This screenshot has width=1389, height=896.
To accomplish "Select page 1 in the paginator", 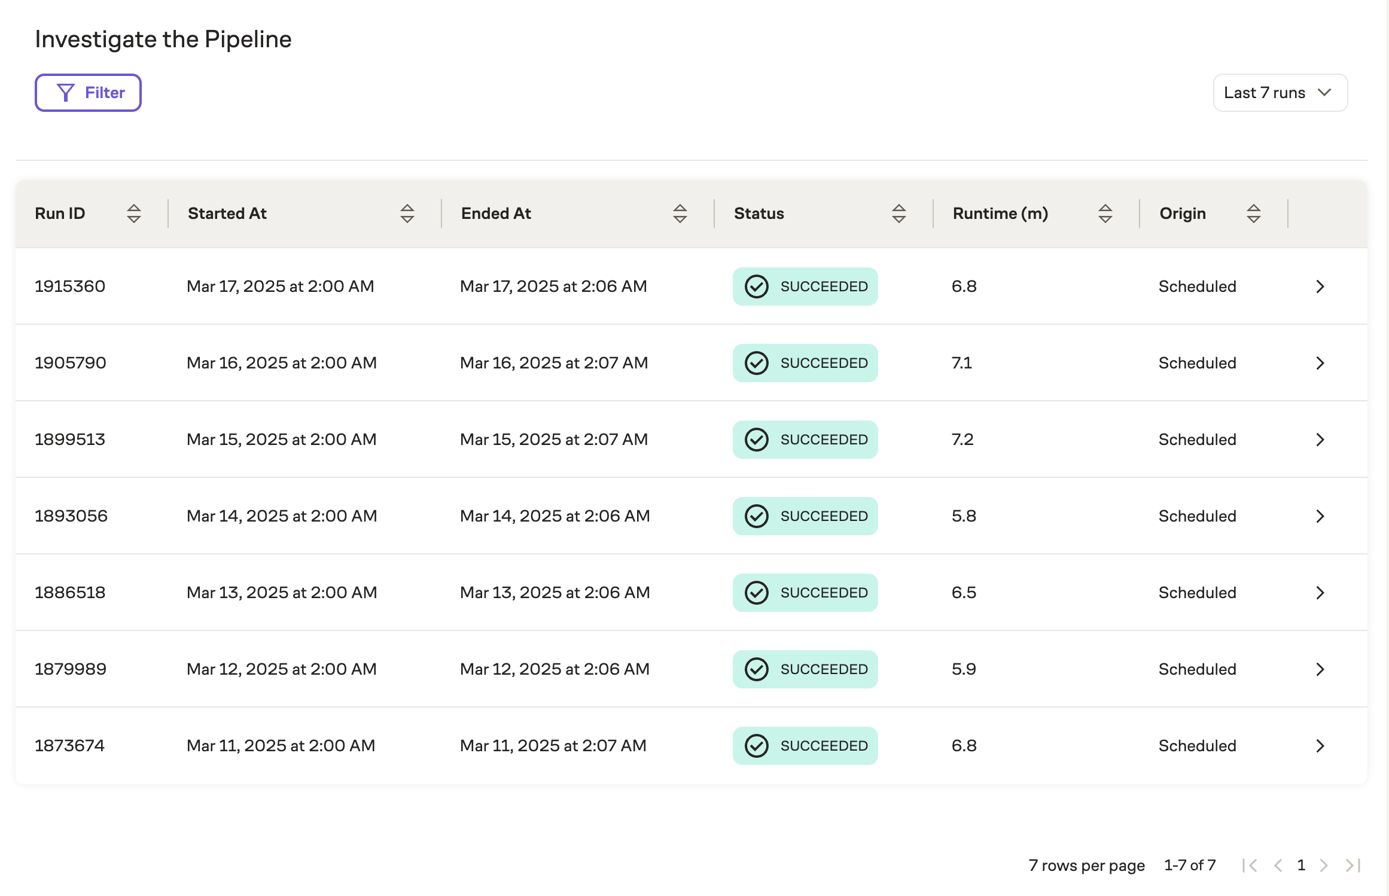I will point(1302,865).
